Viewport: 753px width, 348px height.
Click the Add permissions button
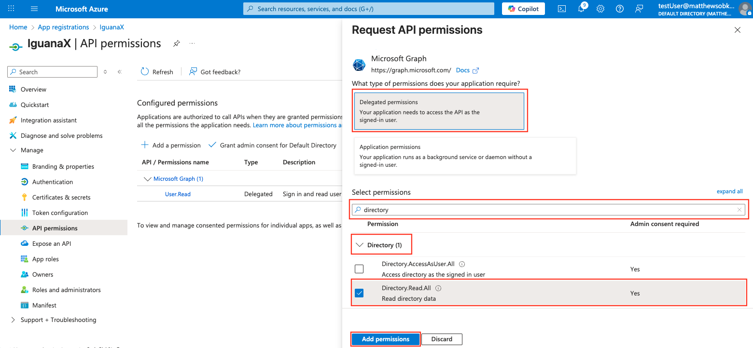[386, 339]
